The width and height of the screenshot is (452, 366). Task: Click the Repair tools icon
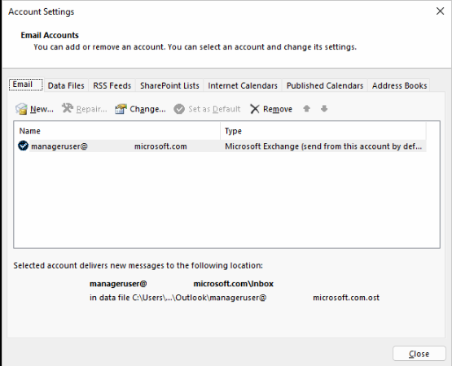click(x=68, y=108)
